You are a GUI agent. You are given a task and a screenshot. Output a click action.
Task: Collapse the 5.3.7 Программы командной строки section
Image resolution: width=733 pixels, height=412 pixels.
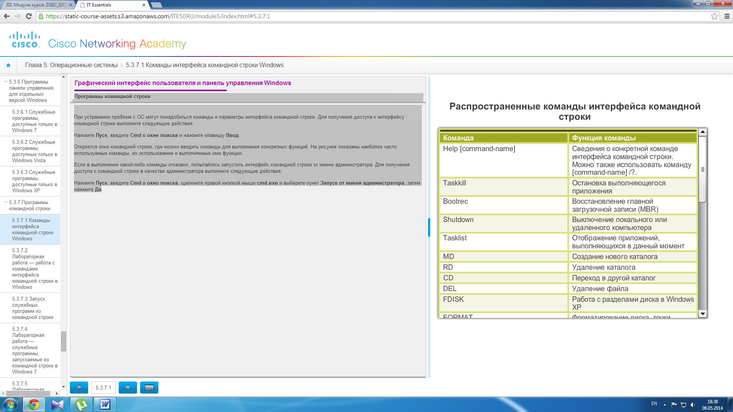(x=6, y=202)
